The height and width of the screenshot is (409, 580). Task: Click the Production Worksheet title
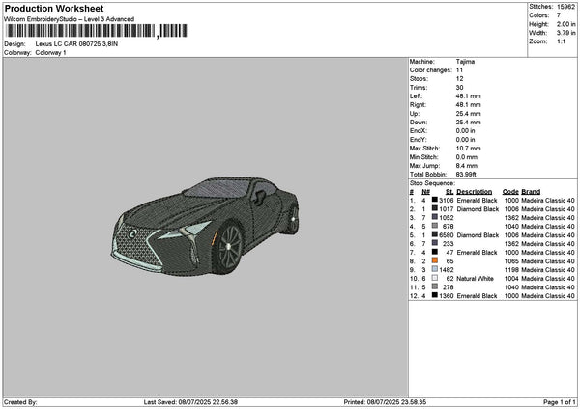click(x=54, y=9)
